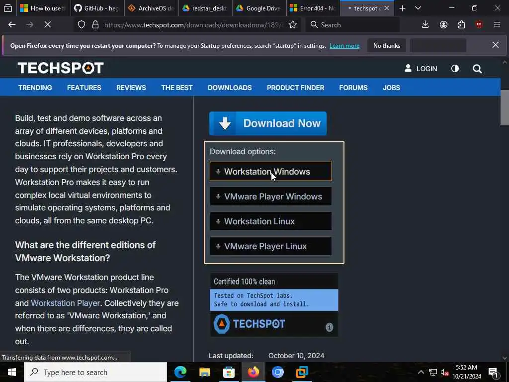Stop loading the page with X button
This screenshot has height=382, width=509.
[48, 25]
